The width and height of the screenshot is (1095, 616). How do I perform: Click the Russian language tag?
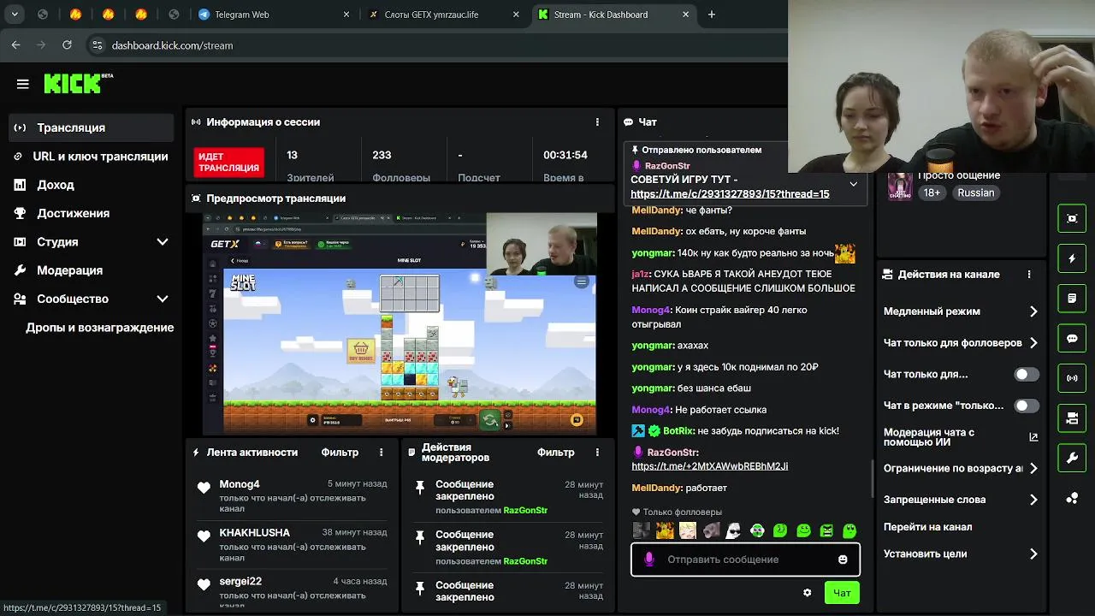pos(976,193)
